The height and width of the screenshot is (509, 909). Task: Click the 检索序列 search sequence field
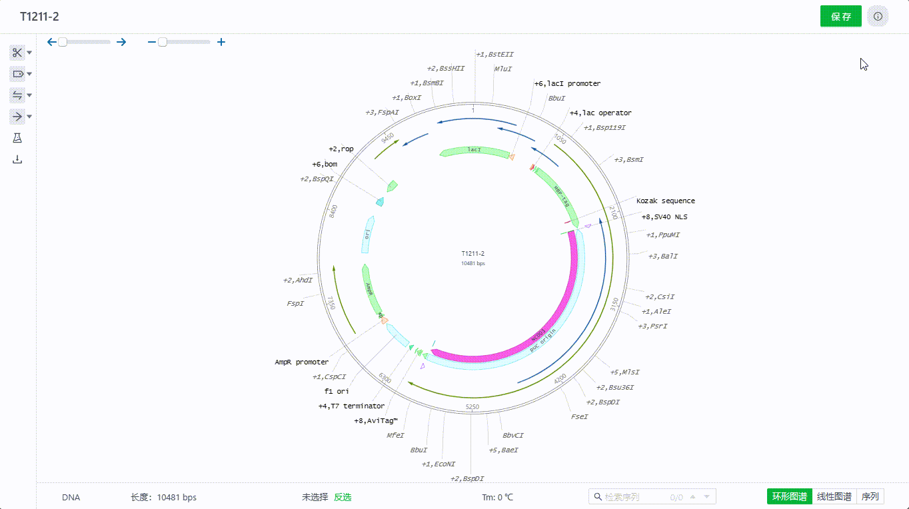tap(633, 497)
